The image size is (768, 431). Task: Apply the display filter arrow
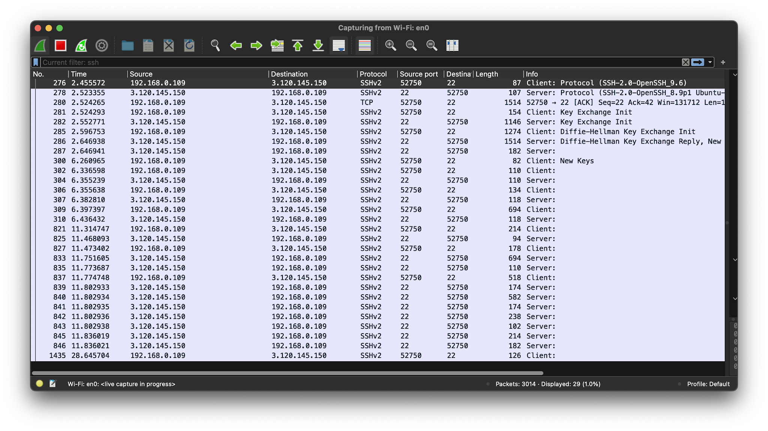coord(697,62)
